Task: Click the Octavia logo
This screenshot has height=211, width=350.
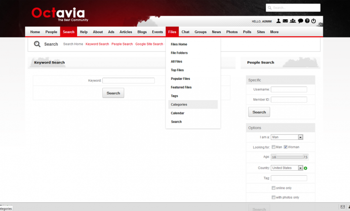Action: coord(59,14)
